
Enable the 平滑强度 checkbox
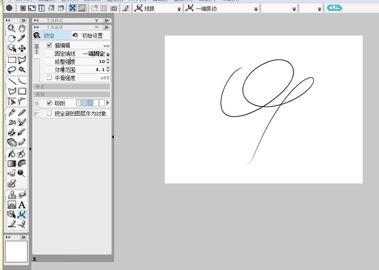(x=49, y=78)
